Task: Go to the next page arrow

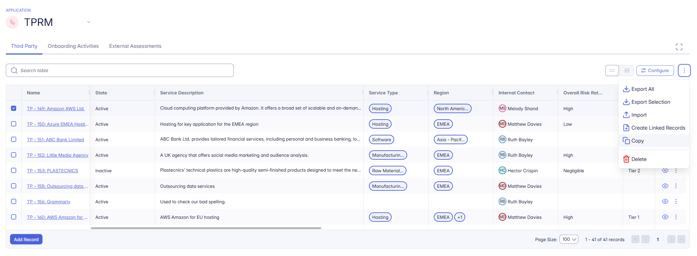Action: (x=671, y=239)
